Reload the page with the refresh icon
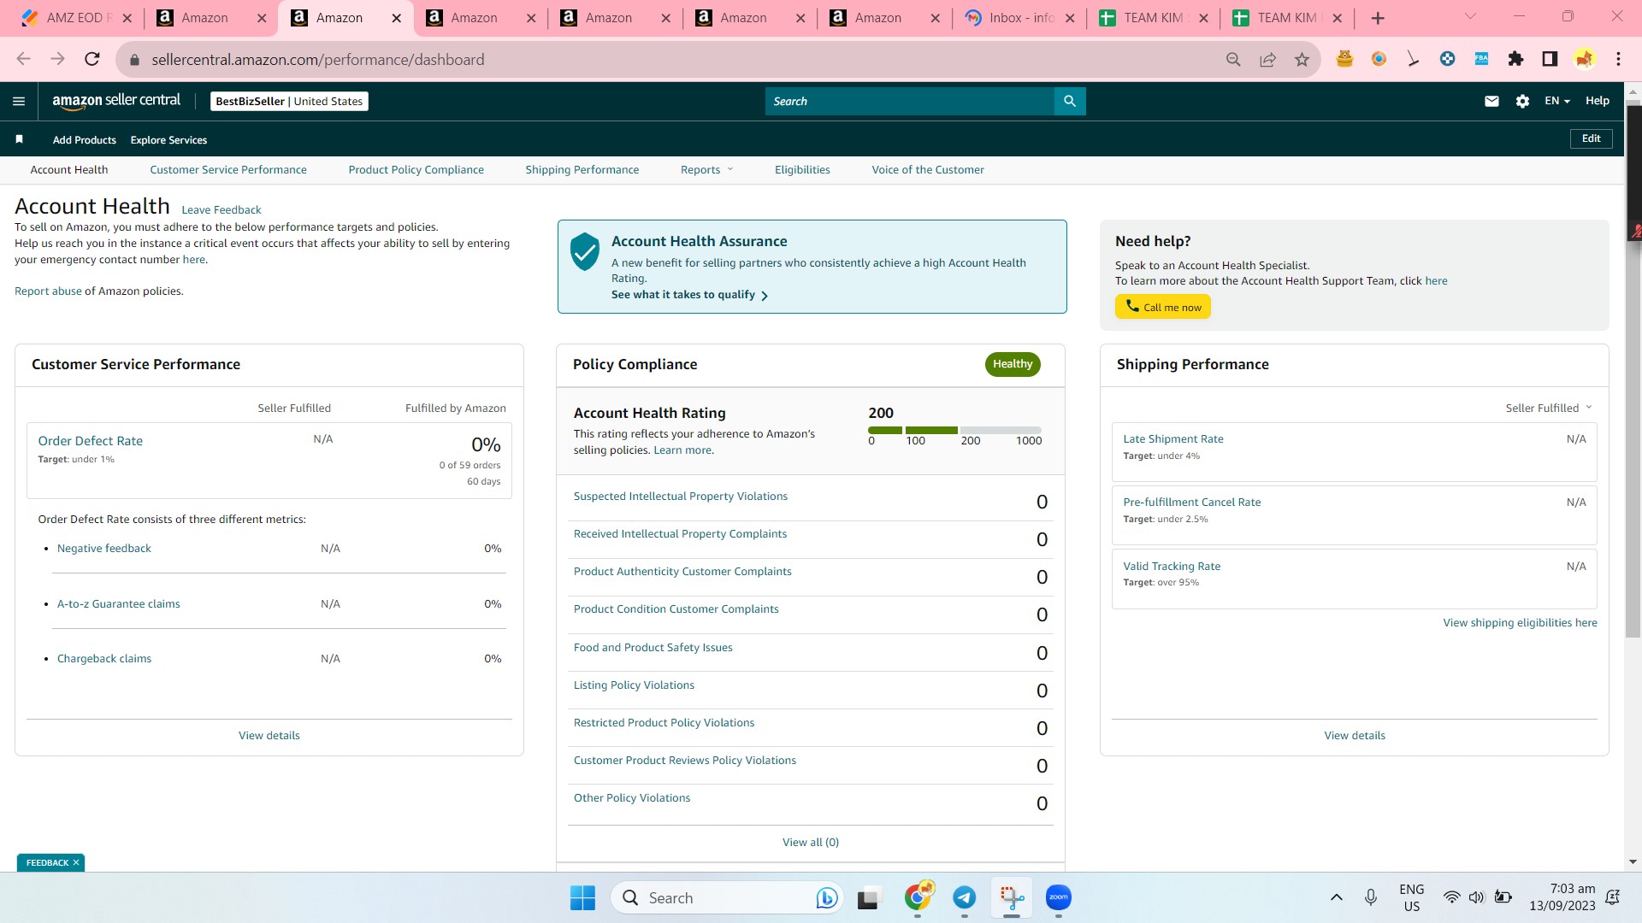 (92, 59)
